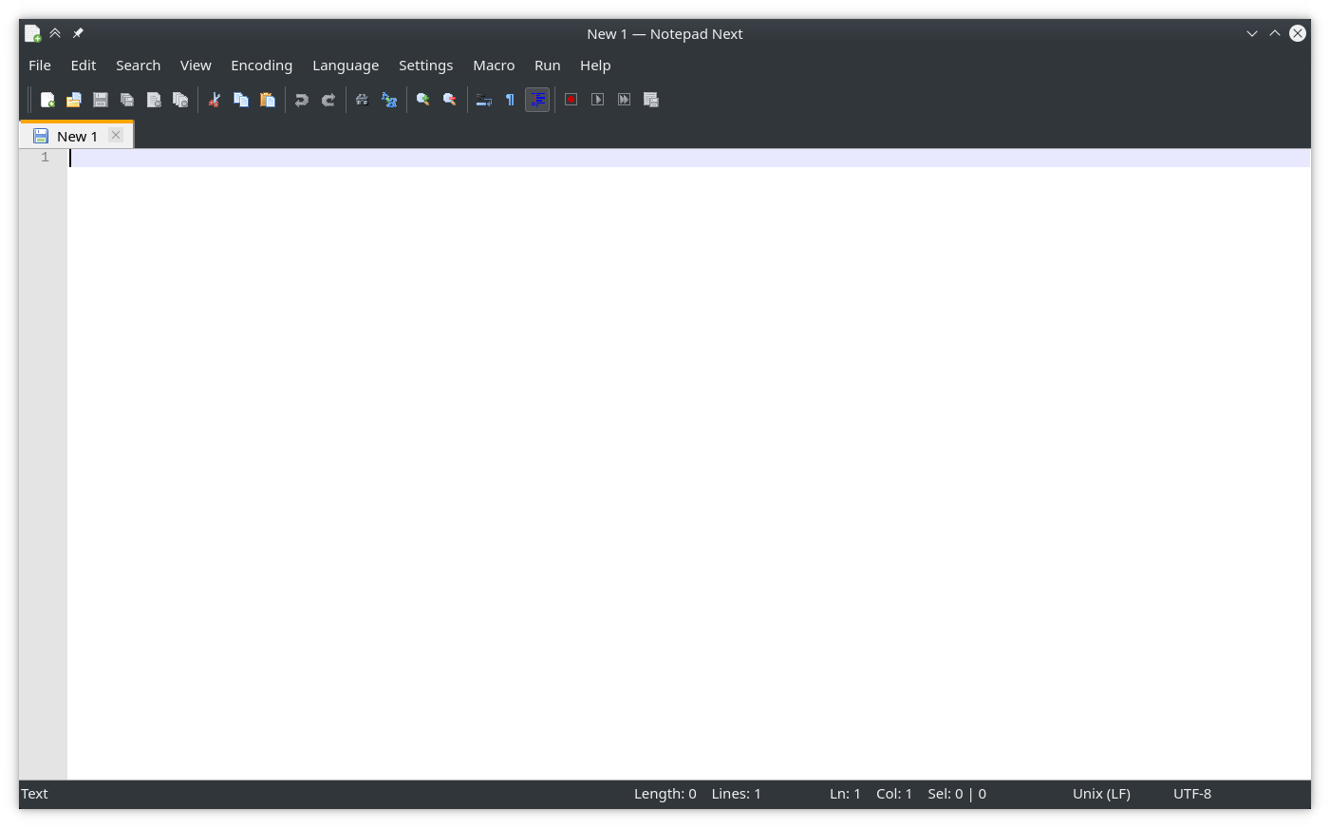Open the Encoding menu

coord(261,65)
